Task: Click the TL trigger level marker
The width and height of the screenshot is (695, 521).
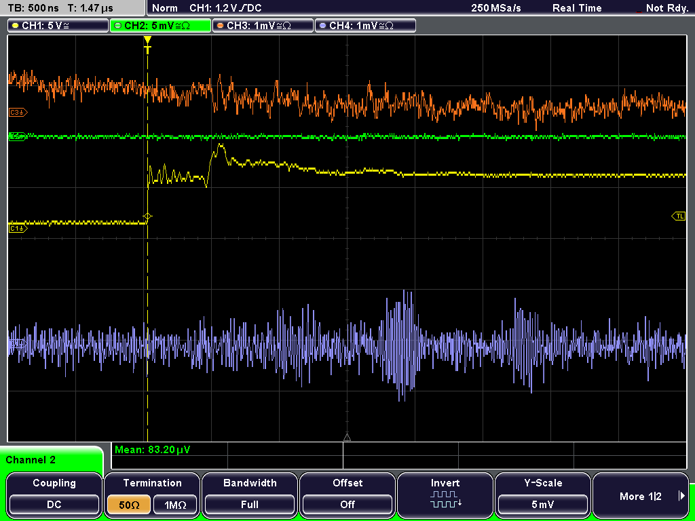Action: coord(679,216)
